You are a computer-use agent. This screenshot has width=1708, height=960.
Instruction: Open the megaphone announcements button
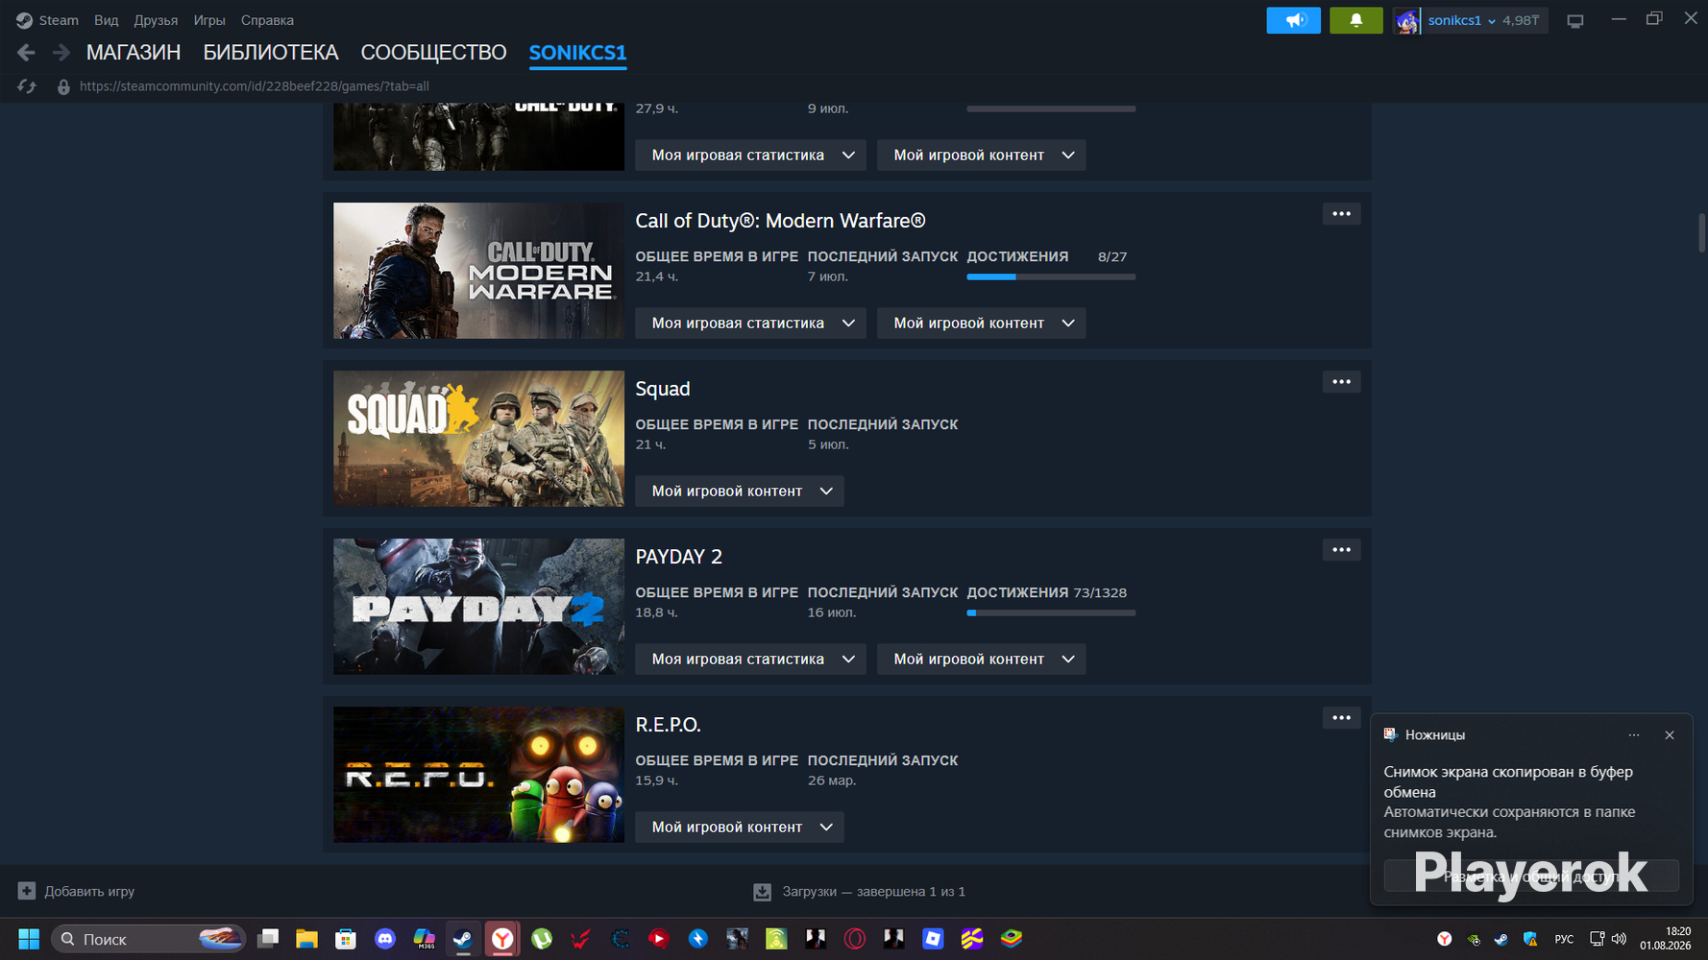(1294, 20)
